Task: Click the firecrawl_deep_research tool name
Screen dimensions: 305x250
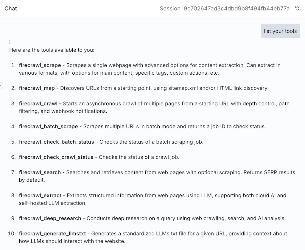Action: point(50,218)
